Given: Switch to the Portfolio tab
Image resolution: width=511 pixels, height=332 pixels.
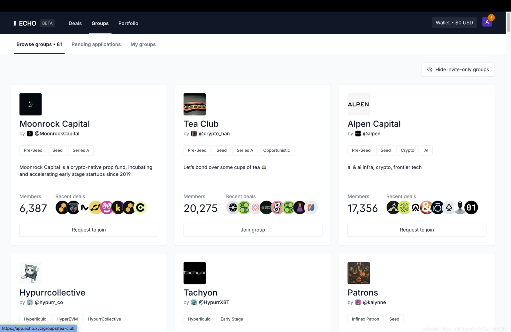Looking at the screenshot, I should coord(128,23).
